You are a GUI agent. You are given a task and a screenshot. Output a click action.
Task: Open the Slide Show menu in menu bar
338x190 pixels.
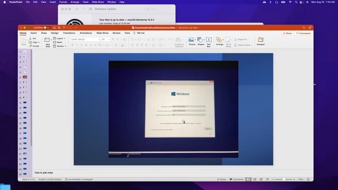98,2
